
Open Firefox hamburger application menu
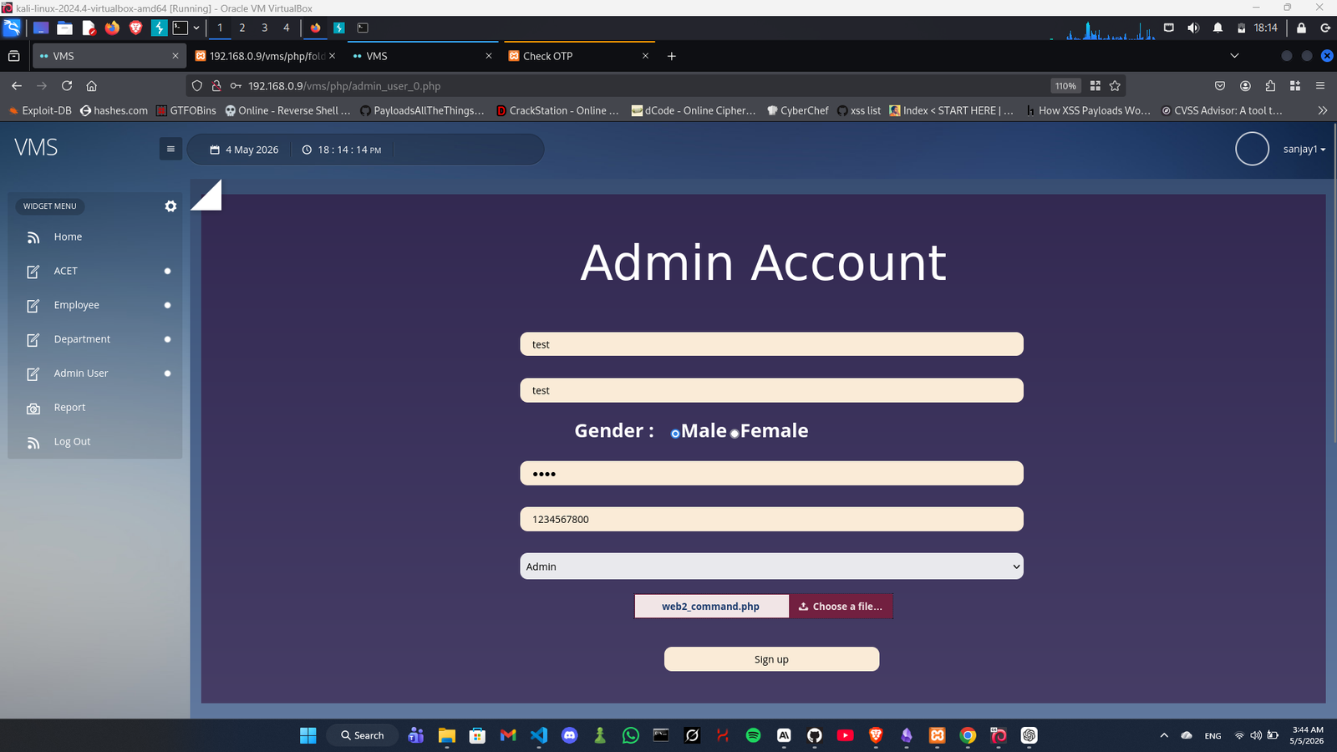click(x=1320, y=85)
